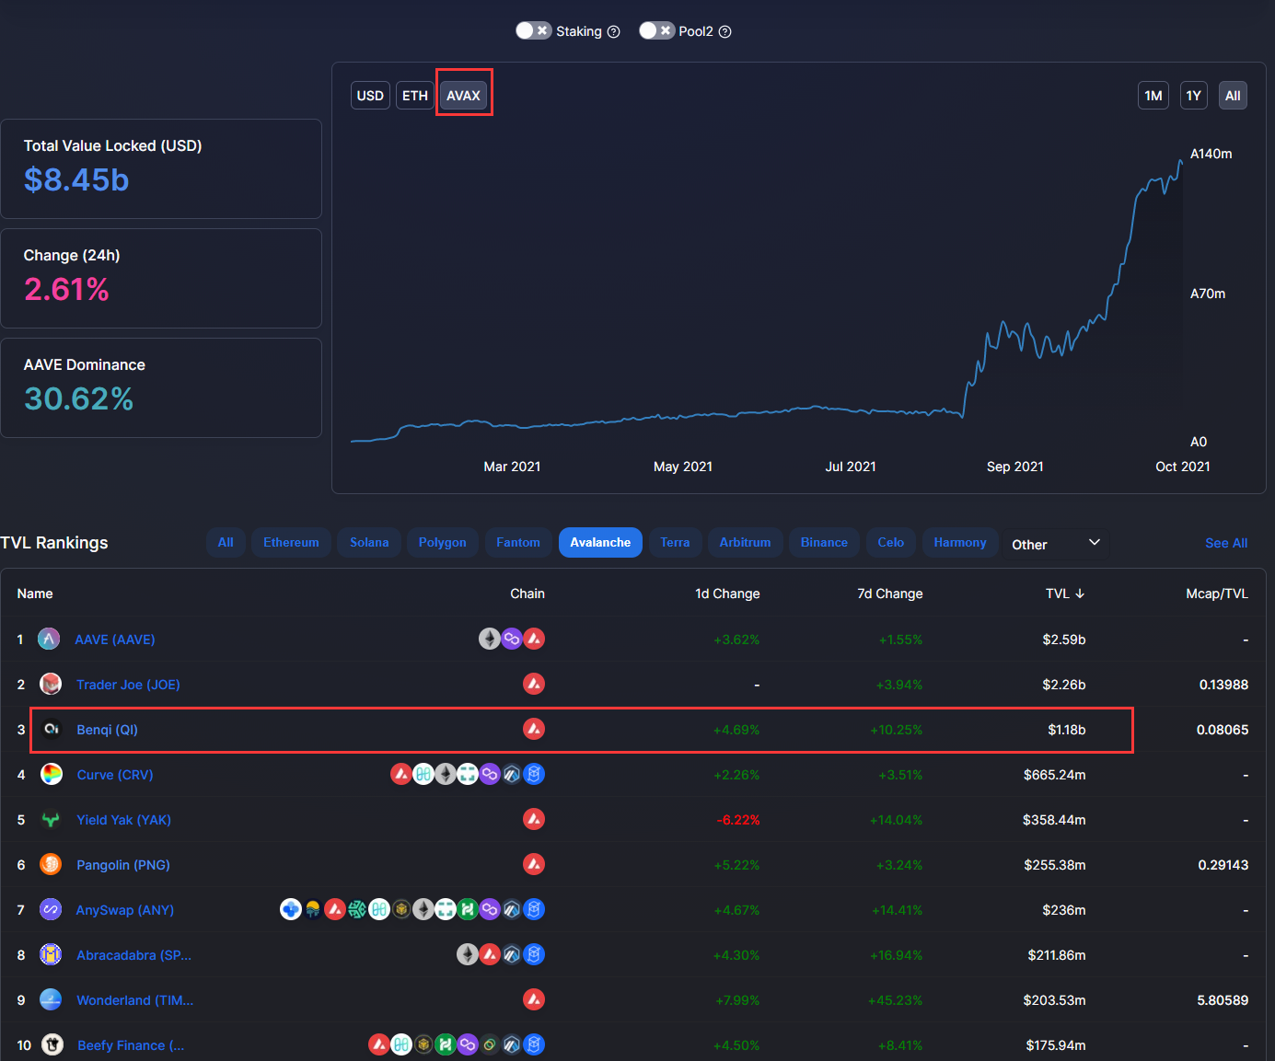Filter TVL rankings by Terra
1275x1061 pixels.
tap(675, 543)
